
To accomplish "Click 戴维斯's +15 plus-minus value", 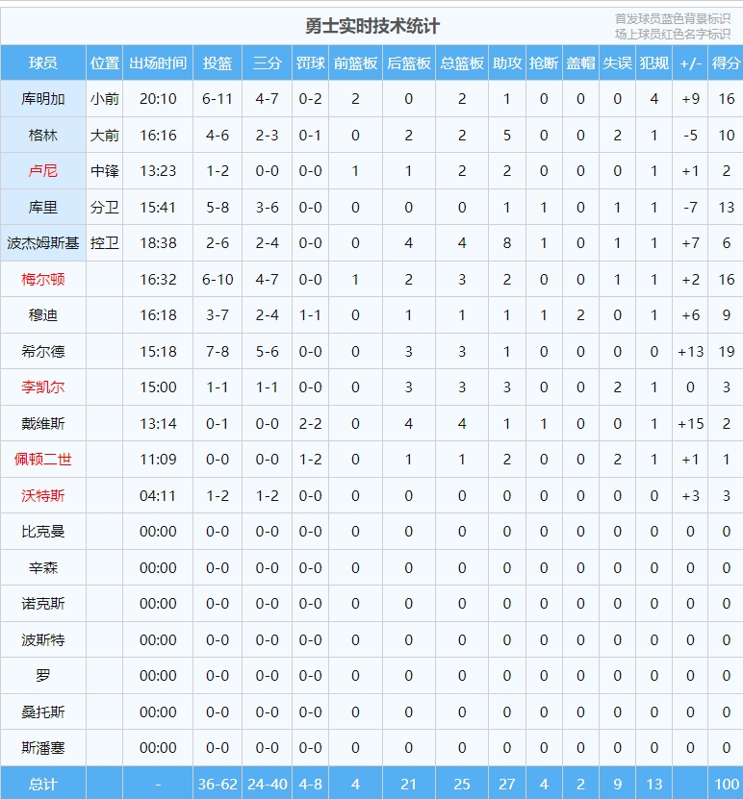I will [690, 424].
